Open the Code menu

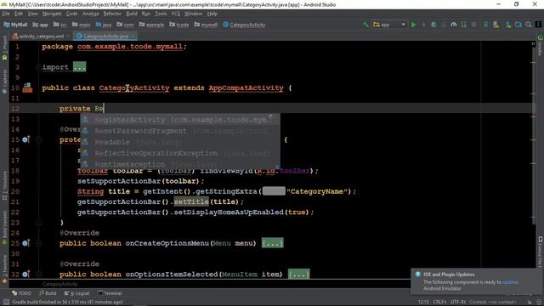(71, 14)
